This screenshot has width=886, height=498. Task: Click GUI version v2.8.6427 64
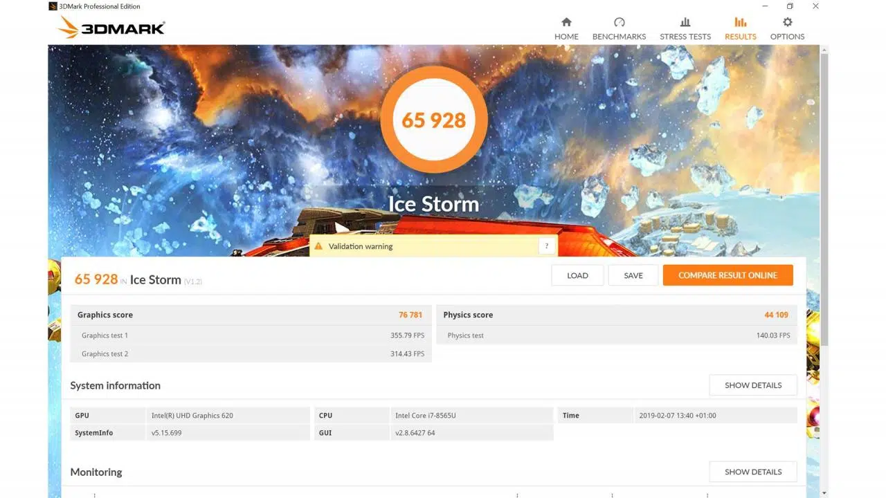point(415,433)
